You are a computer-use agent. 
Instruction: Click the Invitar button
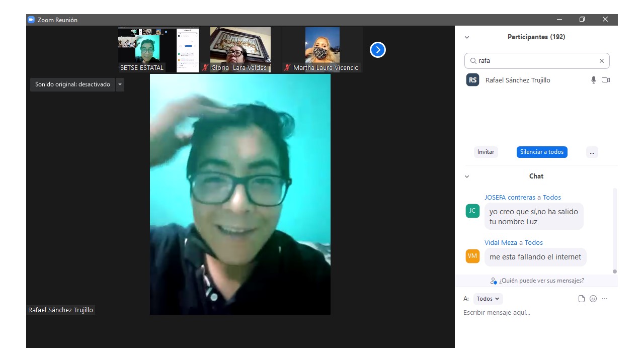486,152
